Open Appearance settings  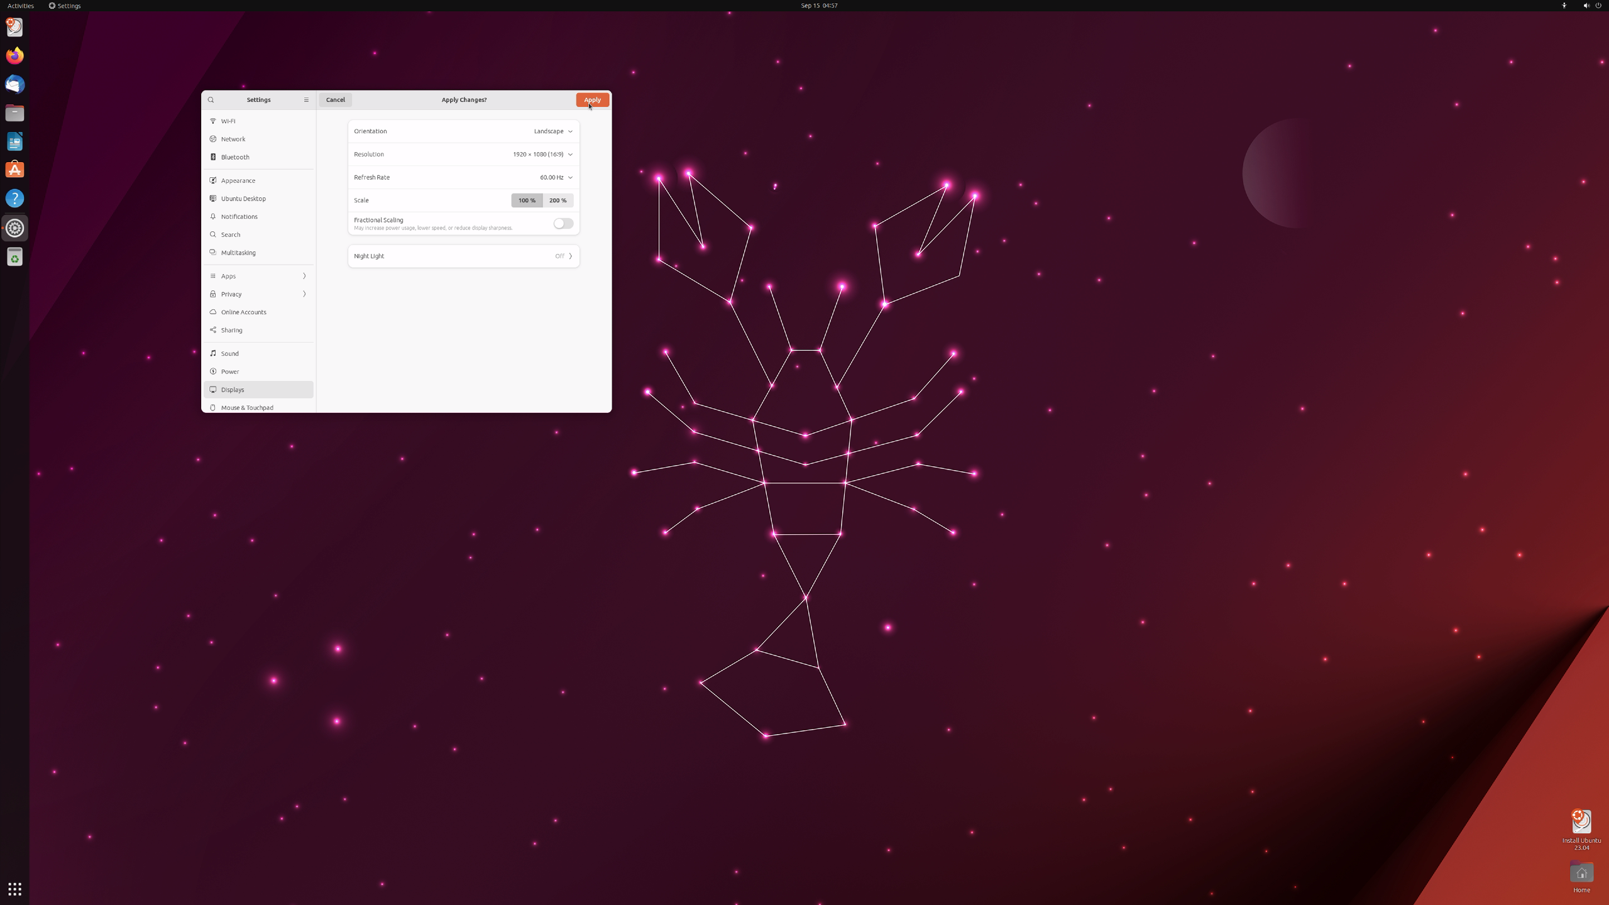pos(258,180)
